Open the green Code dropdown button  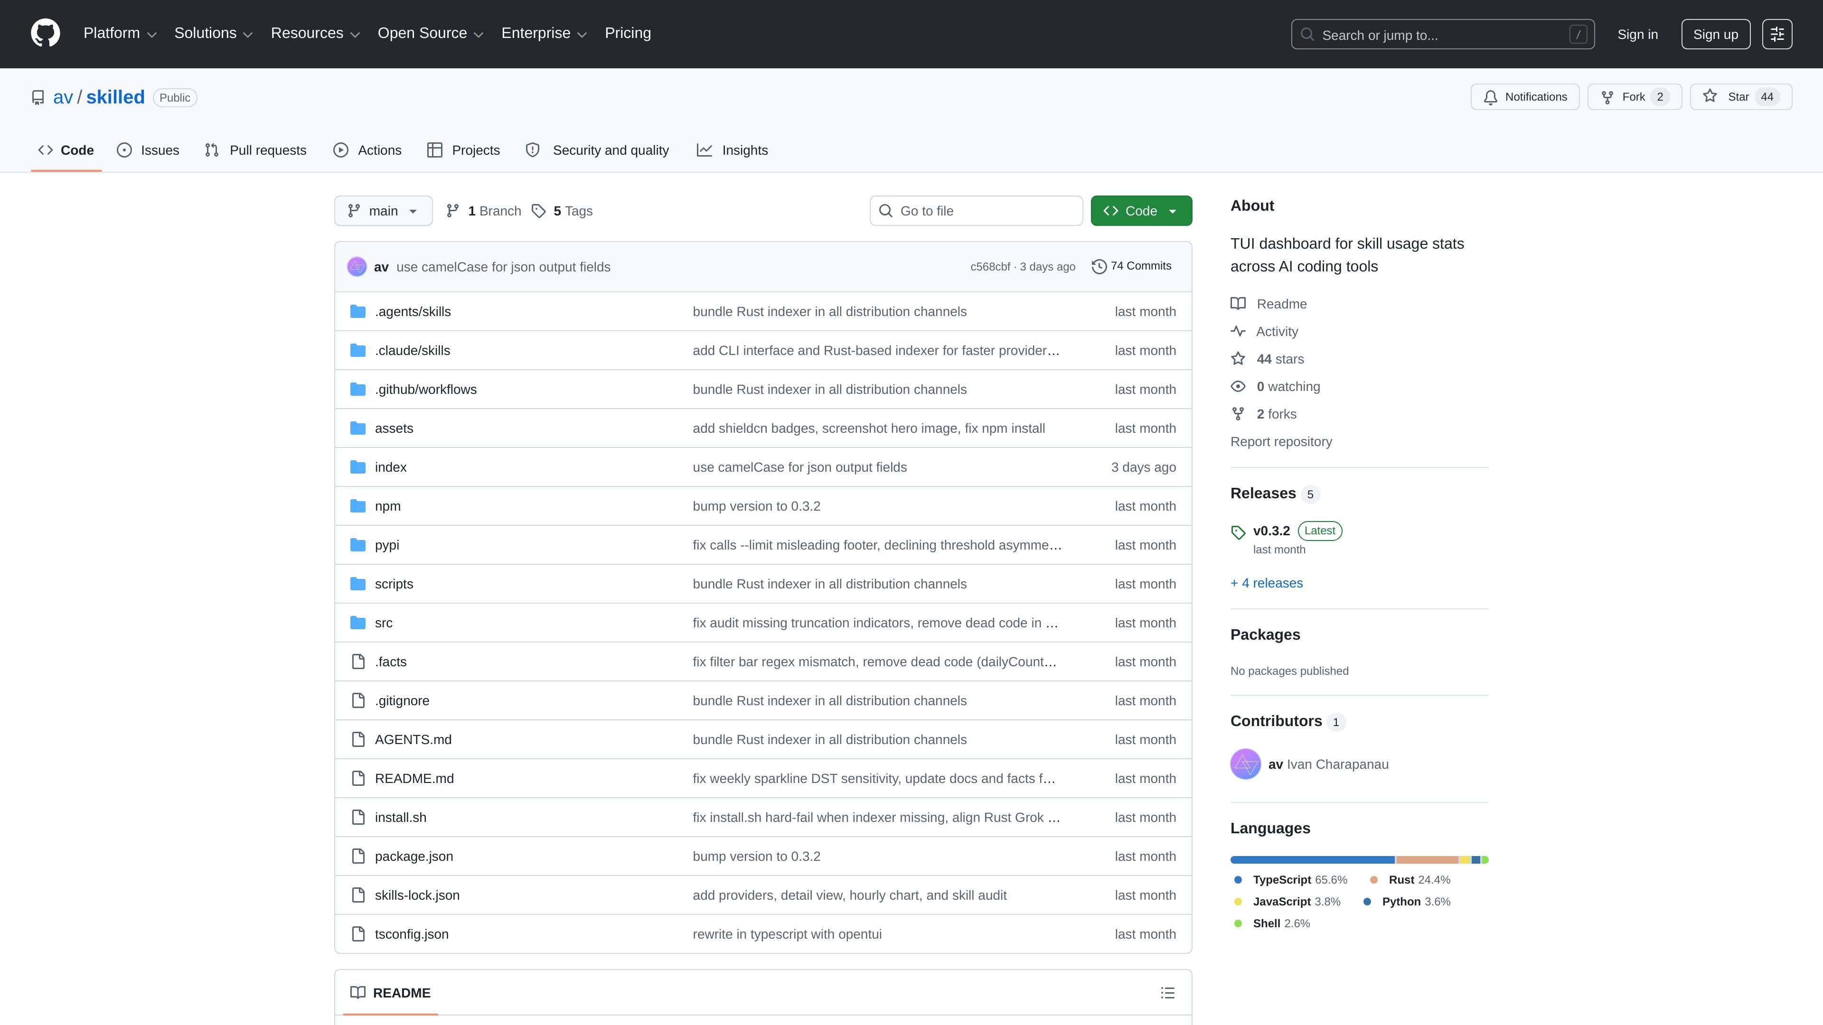(x=1141, y=211)
